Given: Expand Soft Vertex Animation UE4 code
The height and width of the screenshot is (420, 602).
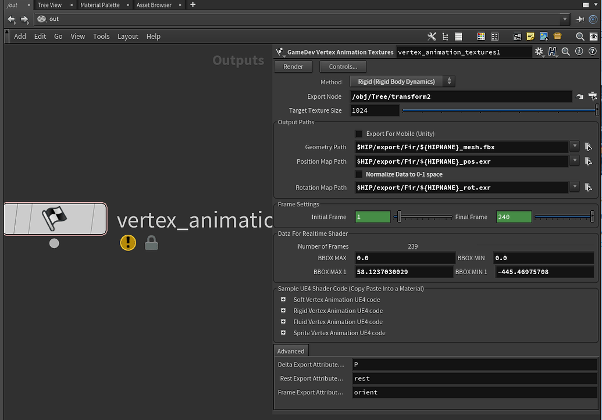Looking at the screenshot, I should [283, 300].
